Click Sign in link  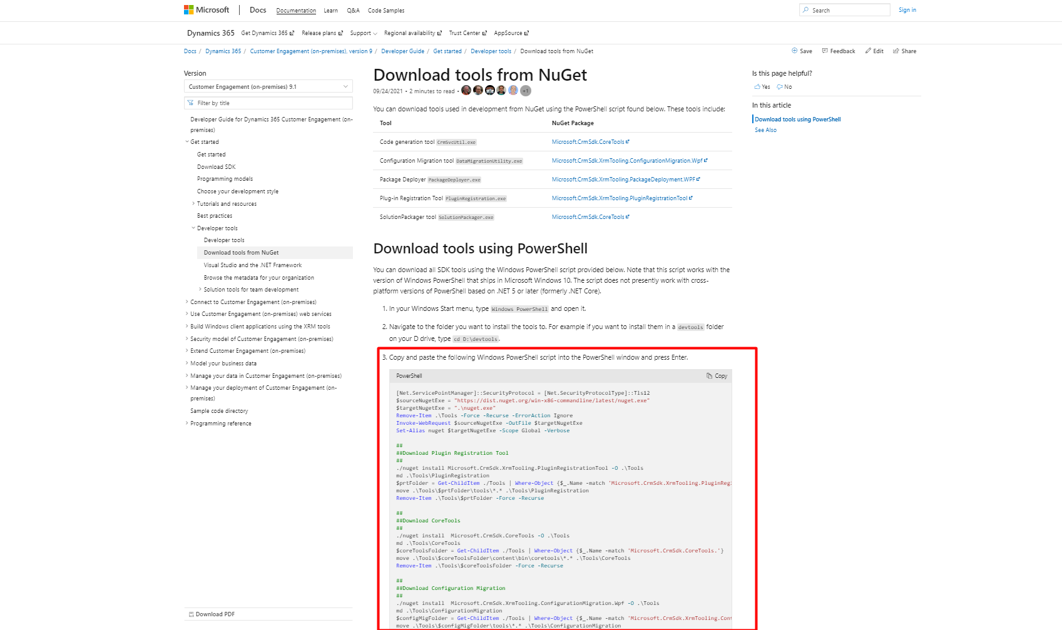[x=907, y=10]
